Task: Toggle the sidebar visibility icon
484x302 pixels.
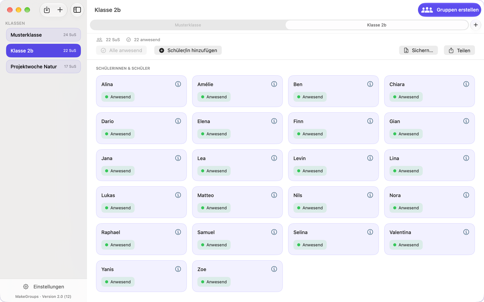Action: click(x=77, y=10)
